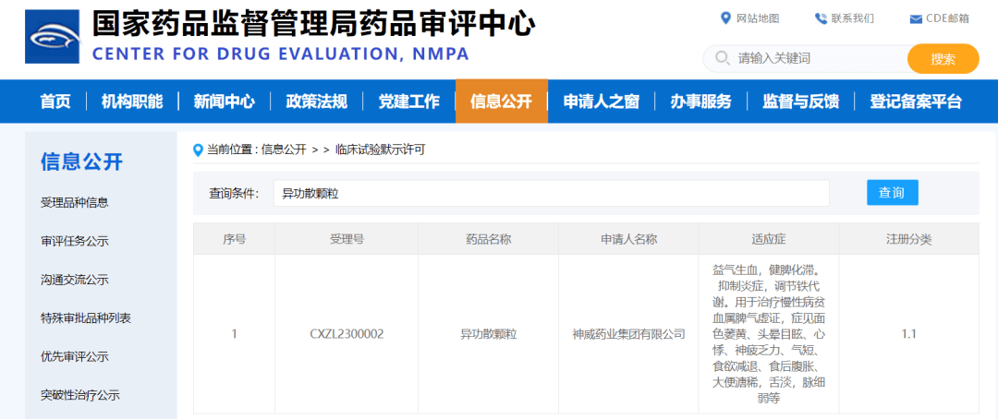This screenshot has width=998, height=419.
Task: Click the 注册分类 column header
Action: tap(909, 240)
